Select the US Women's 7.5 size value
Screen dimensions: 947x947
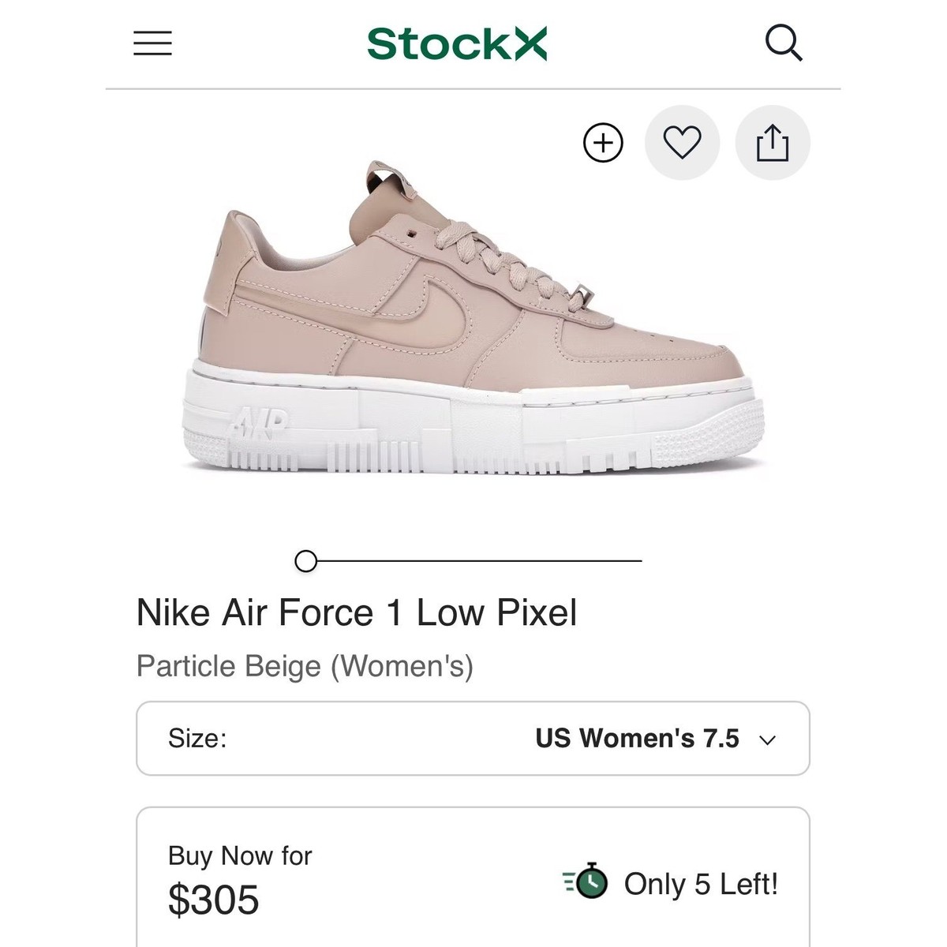(637, 739)
